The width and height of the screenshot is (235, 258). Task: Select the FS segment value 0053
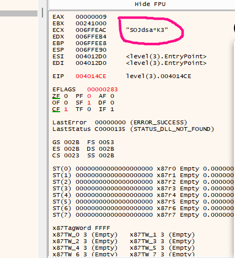click(106, 142)
